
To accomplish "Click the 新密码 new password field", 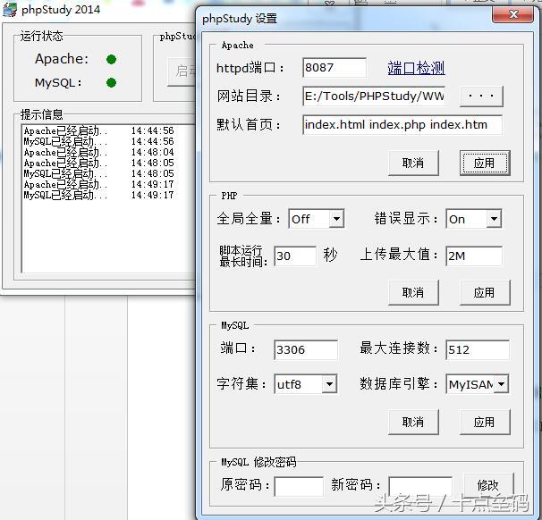I will coord(420,486).
